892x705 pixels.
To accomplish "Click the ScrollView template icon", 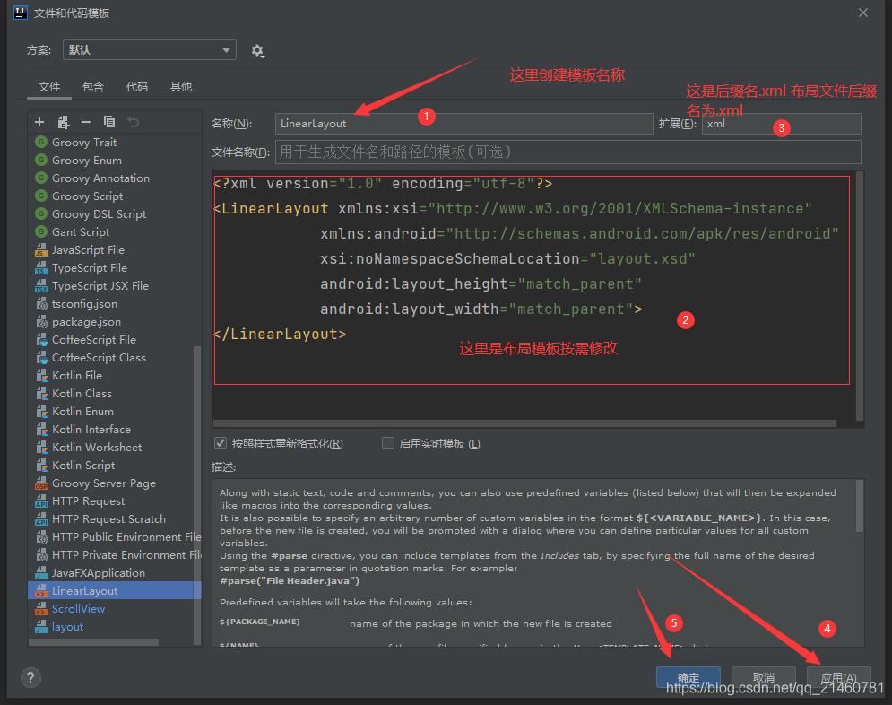I will [41, 608].
